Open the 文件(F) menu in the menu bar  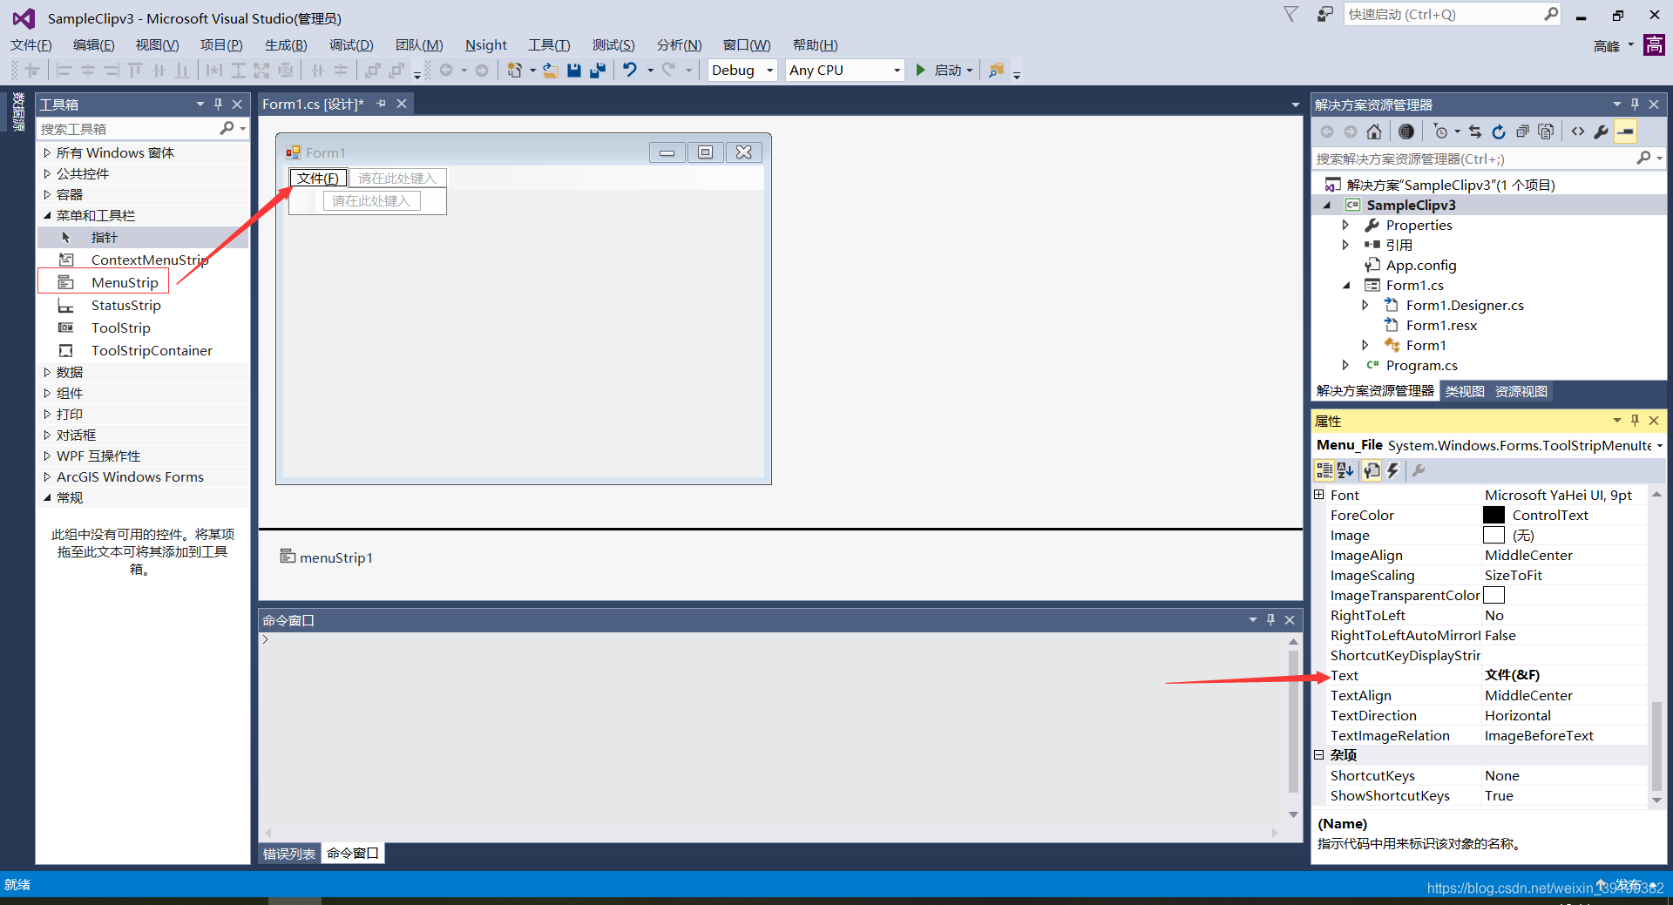[x=31, y=45]
